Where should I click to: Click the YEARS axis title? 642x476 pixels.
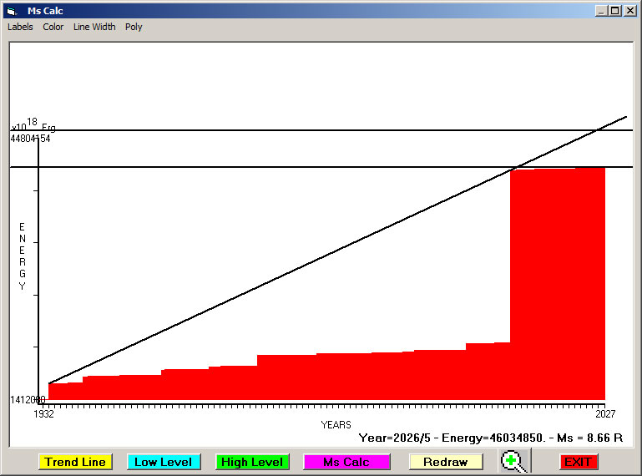(336, 424)
